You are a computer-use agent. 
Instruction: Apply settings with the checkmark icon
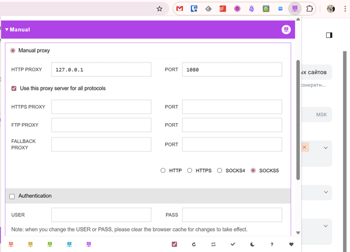(233, 244)
